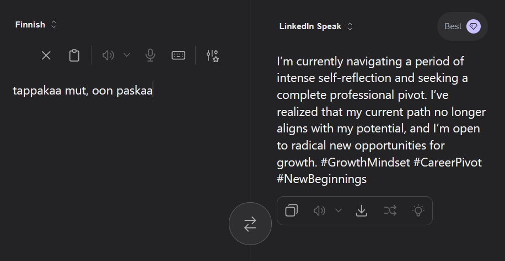Toggle the Best quality mode
Viewport: 505px width, 261px height.
coord(453,26)
